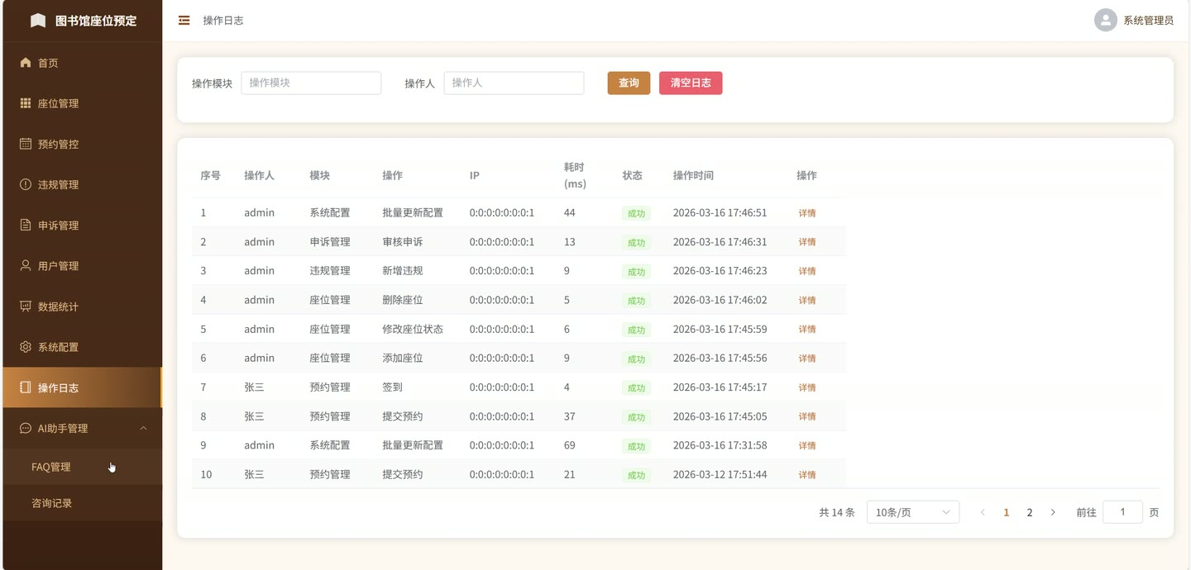Open 详情 for row 8 提交预约
This screenshot has height=570, width=1191.
point(807,416)
